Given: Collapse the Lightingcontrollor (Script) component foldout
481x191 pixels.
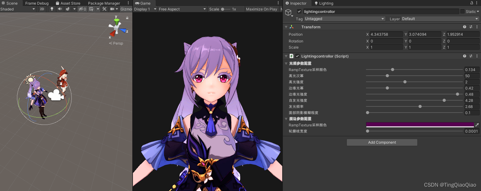Looking at the screenshot, I should [286, 56].
